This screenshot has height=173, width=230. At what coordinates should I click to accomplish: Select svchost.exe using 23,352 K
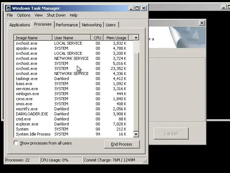tap(74, 68)
